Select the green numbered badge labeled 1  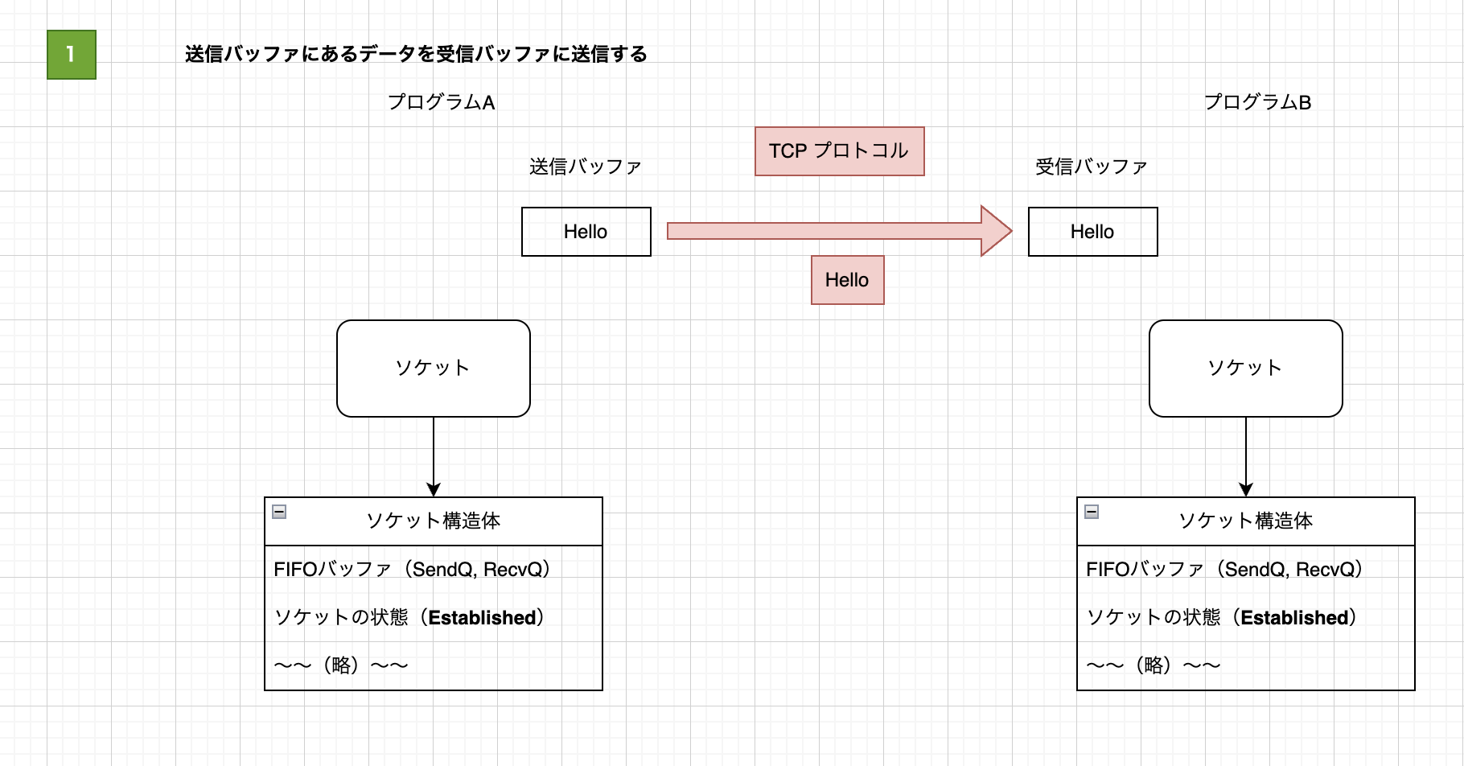pos(72,54)
